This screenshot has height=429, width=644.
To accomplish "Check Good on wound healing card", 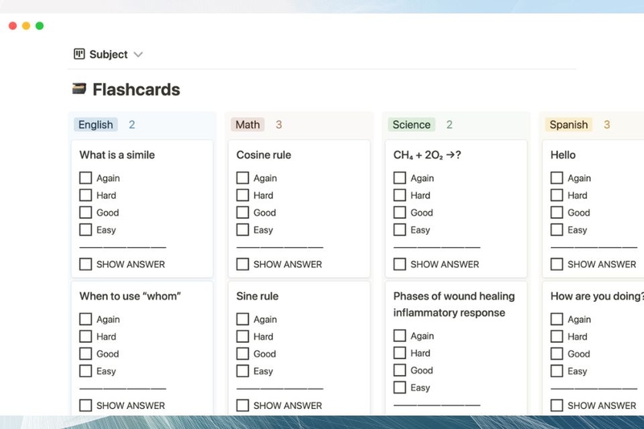I will click(399, 370).
